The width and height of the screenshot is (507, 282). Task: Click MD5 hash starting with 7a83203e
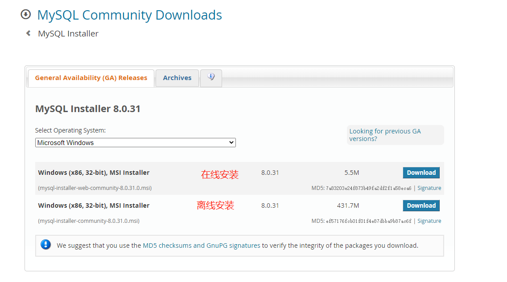point(368,188)
